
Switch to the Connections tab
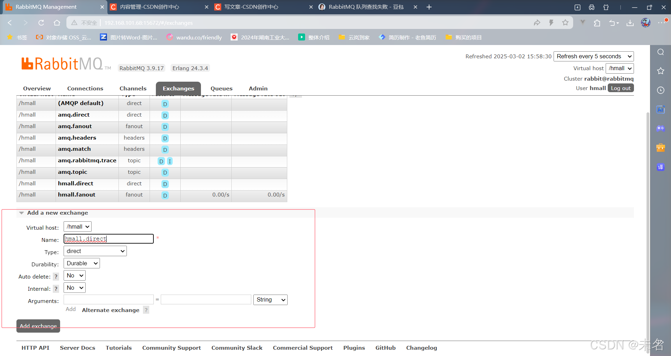[x=85, y=88]
